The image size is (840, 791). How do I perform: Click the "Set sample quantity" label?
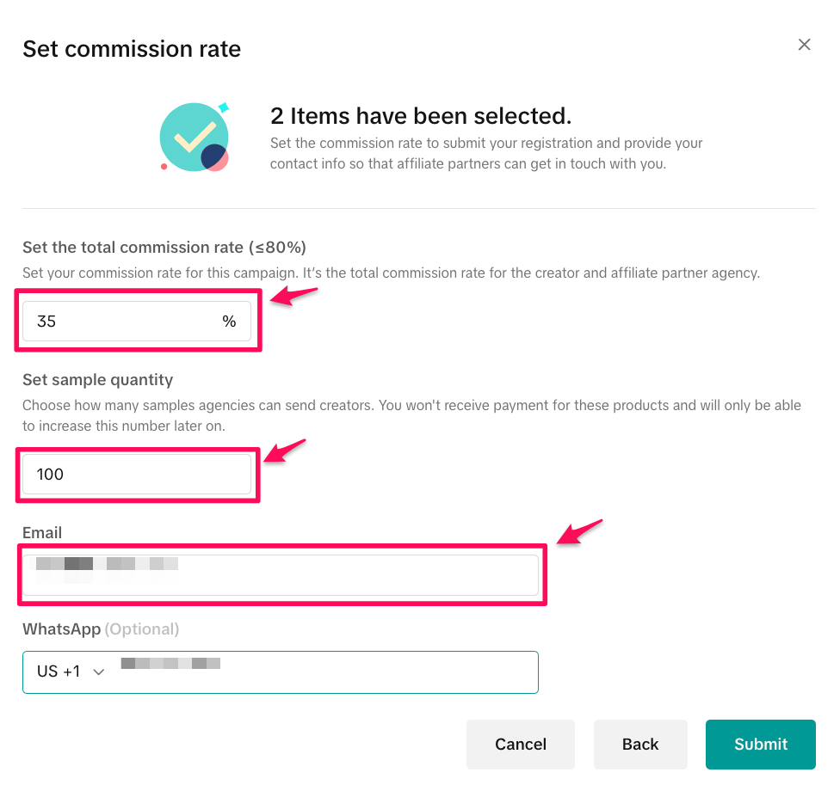[97, 379]
